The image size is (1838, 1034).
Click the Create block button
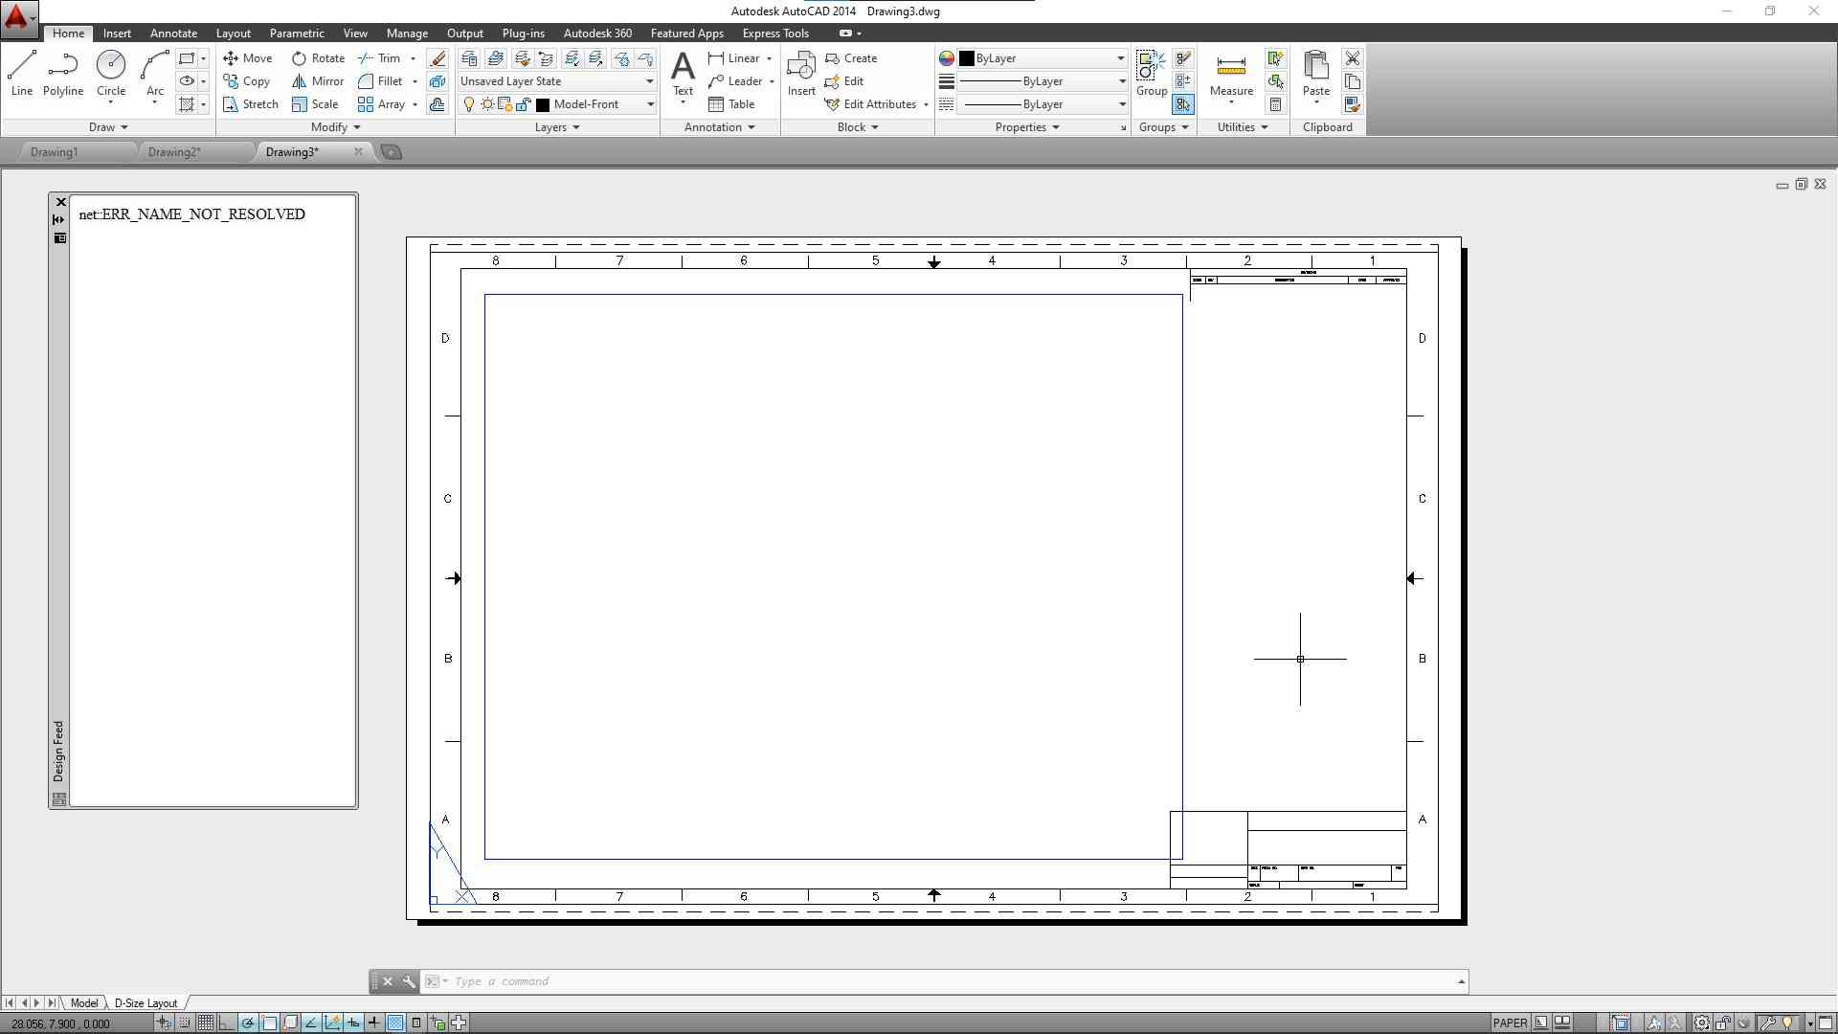click(x=851, y=58)
